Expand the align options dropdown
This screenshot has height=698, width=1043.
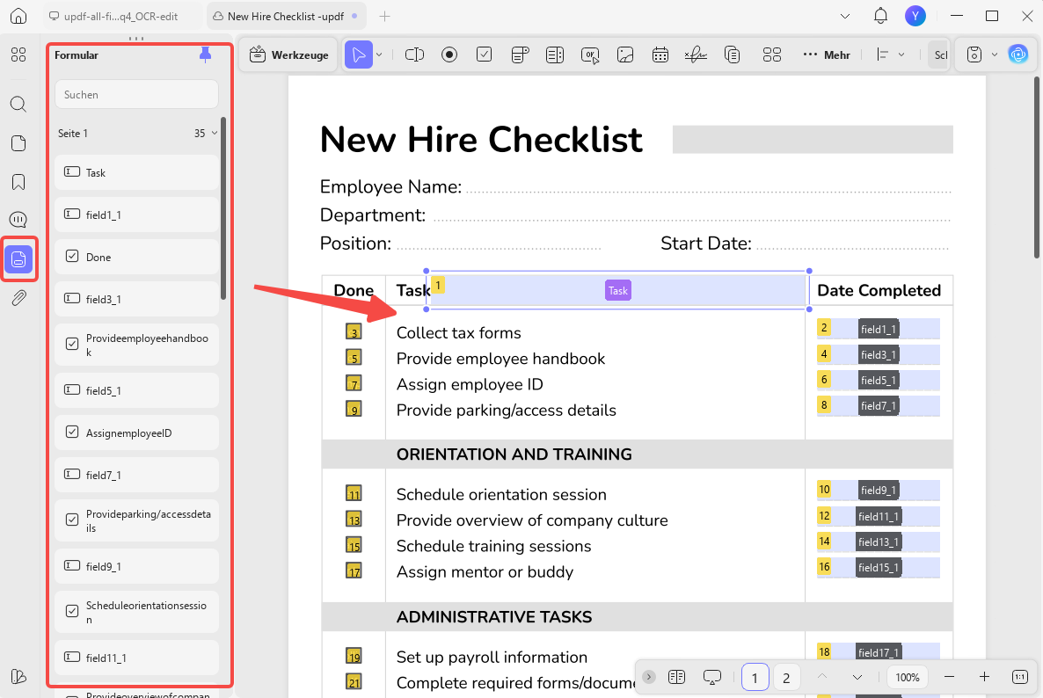tap(901, 55)
